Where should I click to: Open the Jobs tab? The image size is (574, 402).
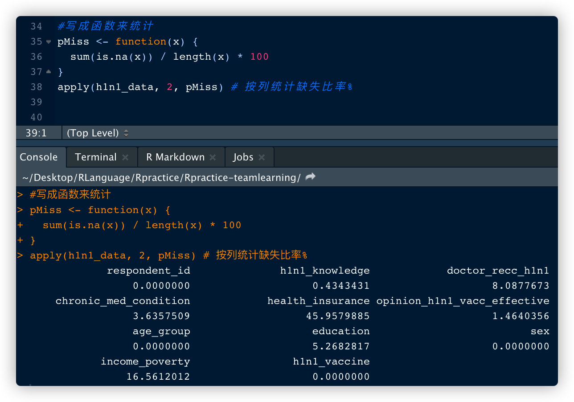[243, 157]
